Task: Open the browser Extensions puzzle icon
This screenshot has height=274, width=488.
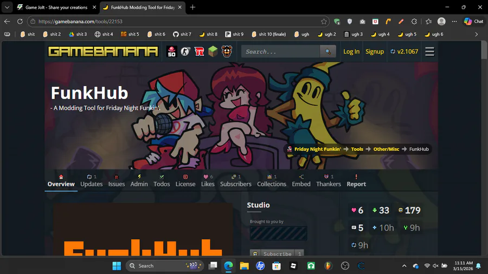Action: pos(414,22)
